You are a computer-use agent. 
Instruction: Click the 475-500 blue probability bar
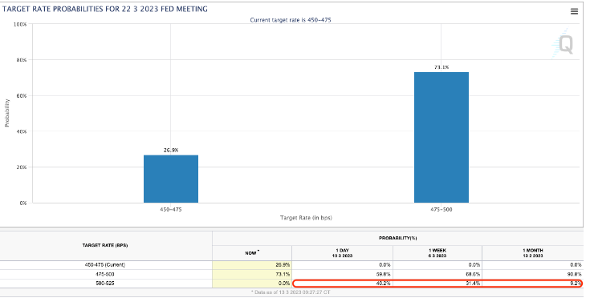click(441, 138)
